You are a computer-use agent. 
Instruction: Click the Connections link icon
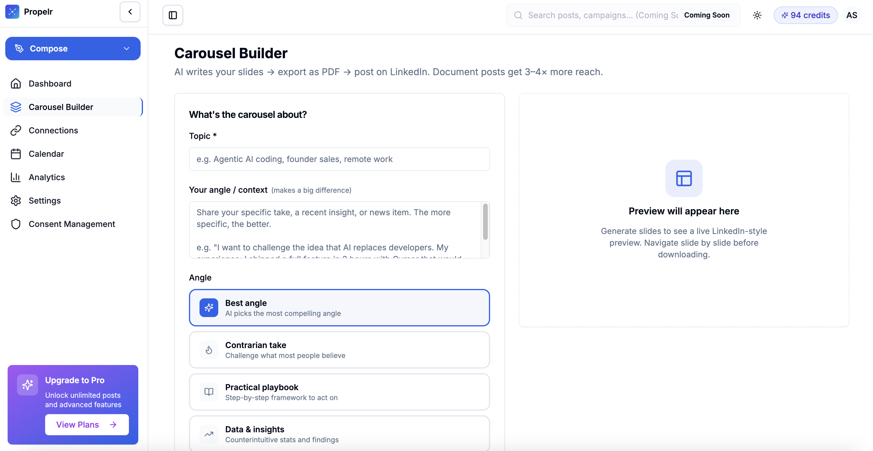tap(16, 130)
